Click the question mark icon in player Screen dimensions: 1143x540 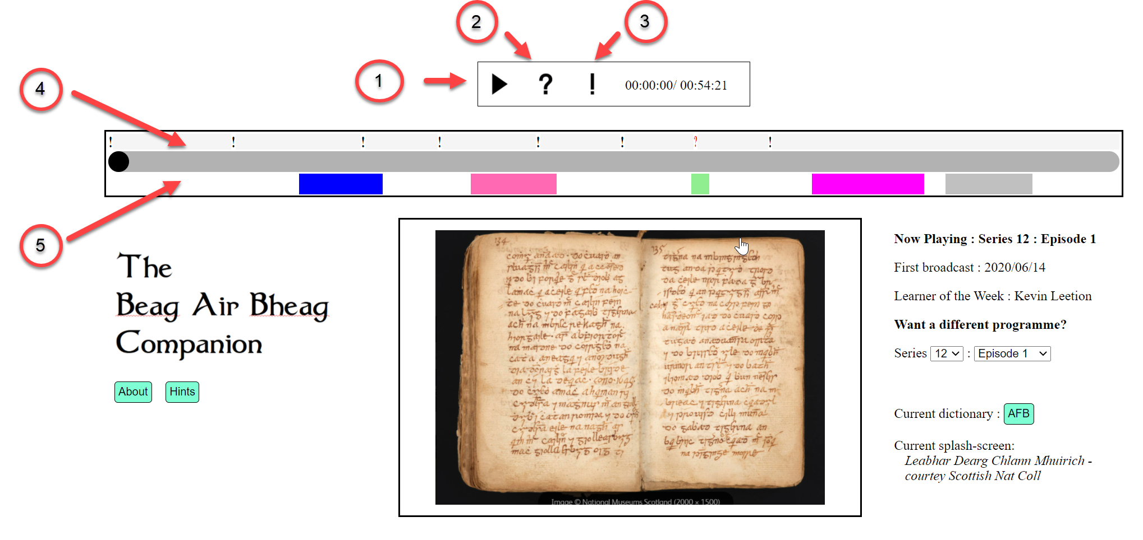[545, 85]
